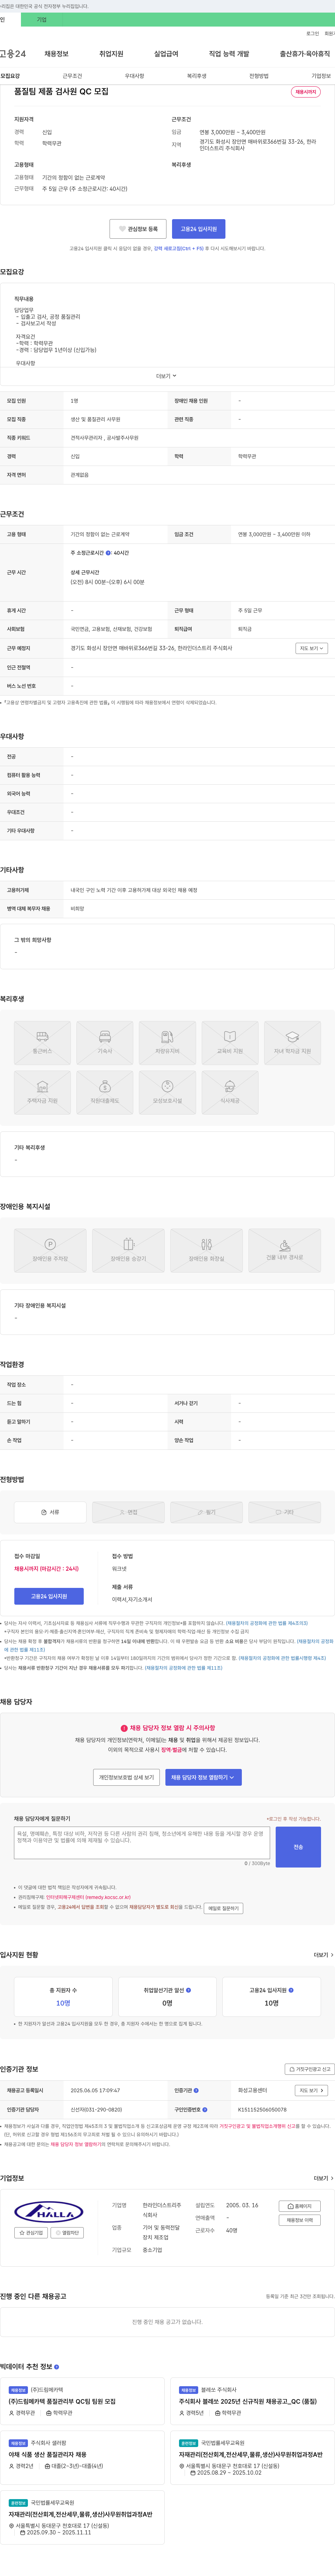Open the 지도 보기 link for work location

(311, 648)
